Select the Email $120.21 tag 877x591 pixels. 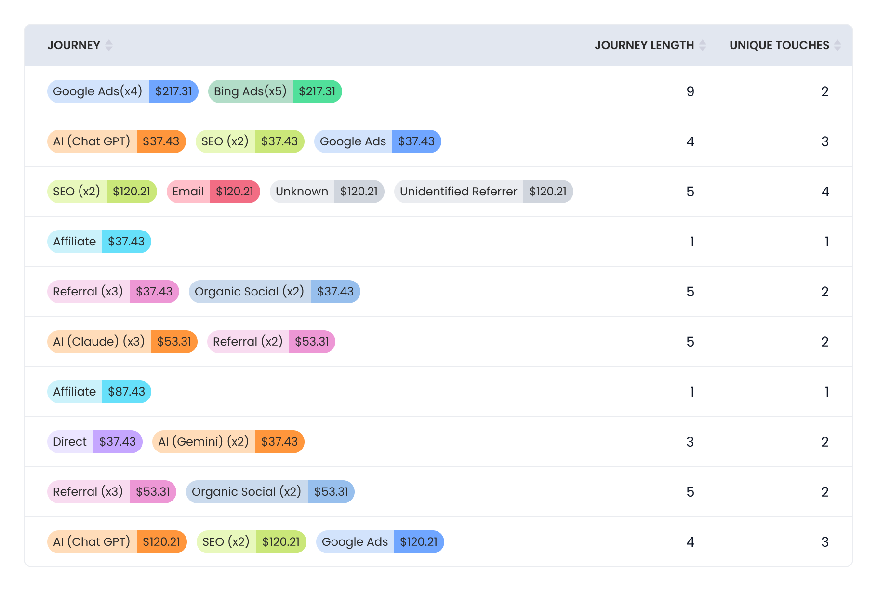213,192
